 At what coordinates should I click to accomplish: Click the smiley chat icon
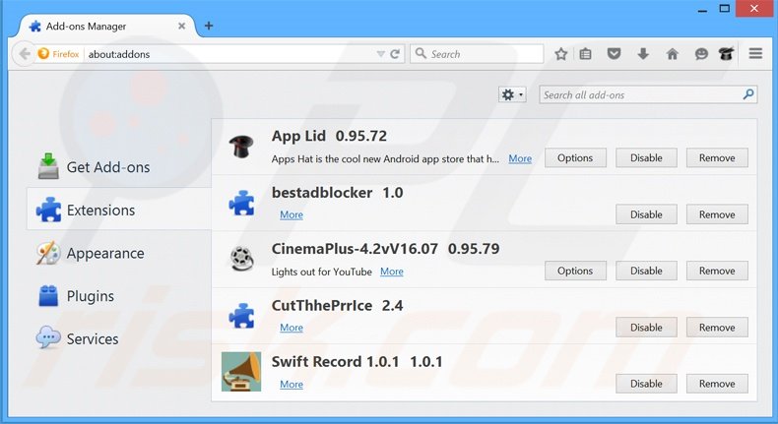coord(700,54)
